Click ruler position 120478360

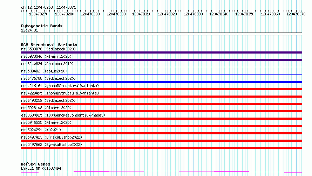tap(270, 14)
